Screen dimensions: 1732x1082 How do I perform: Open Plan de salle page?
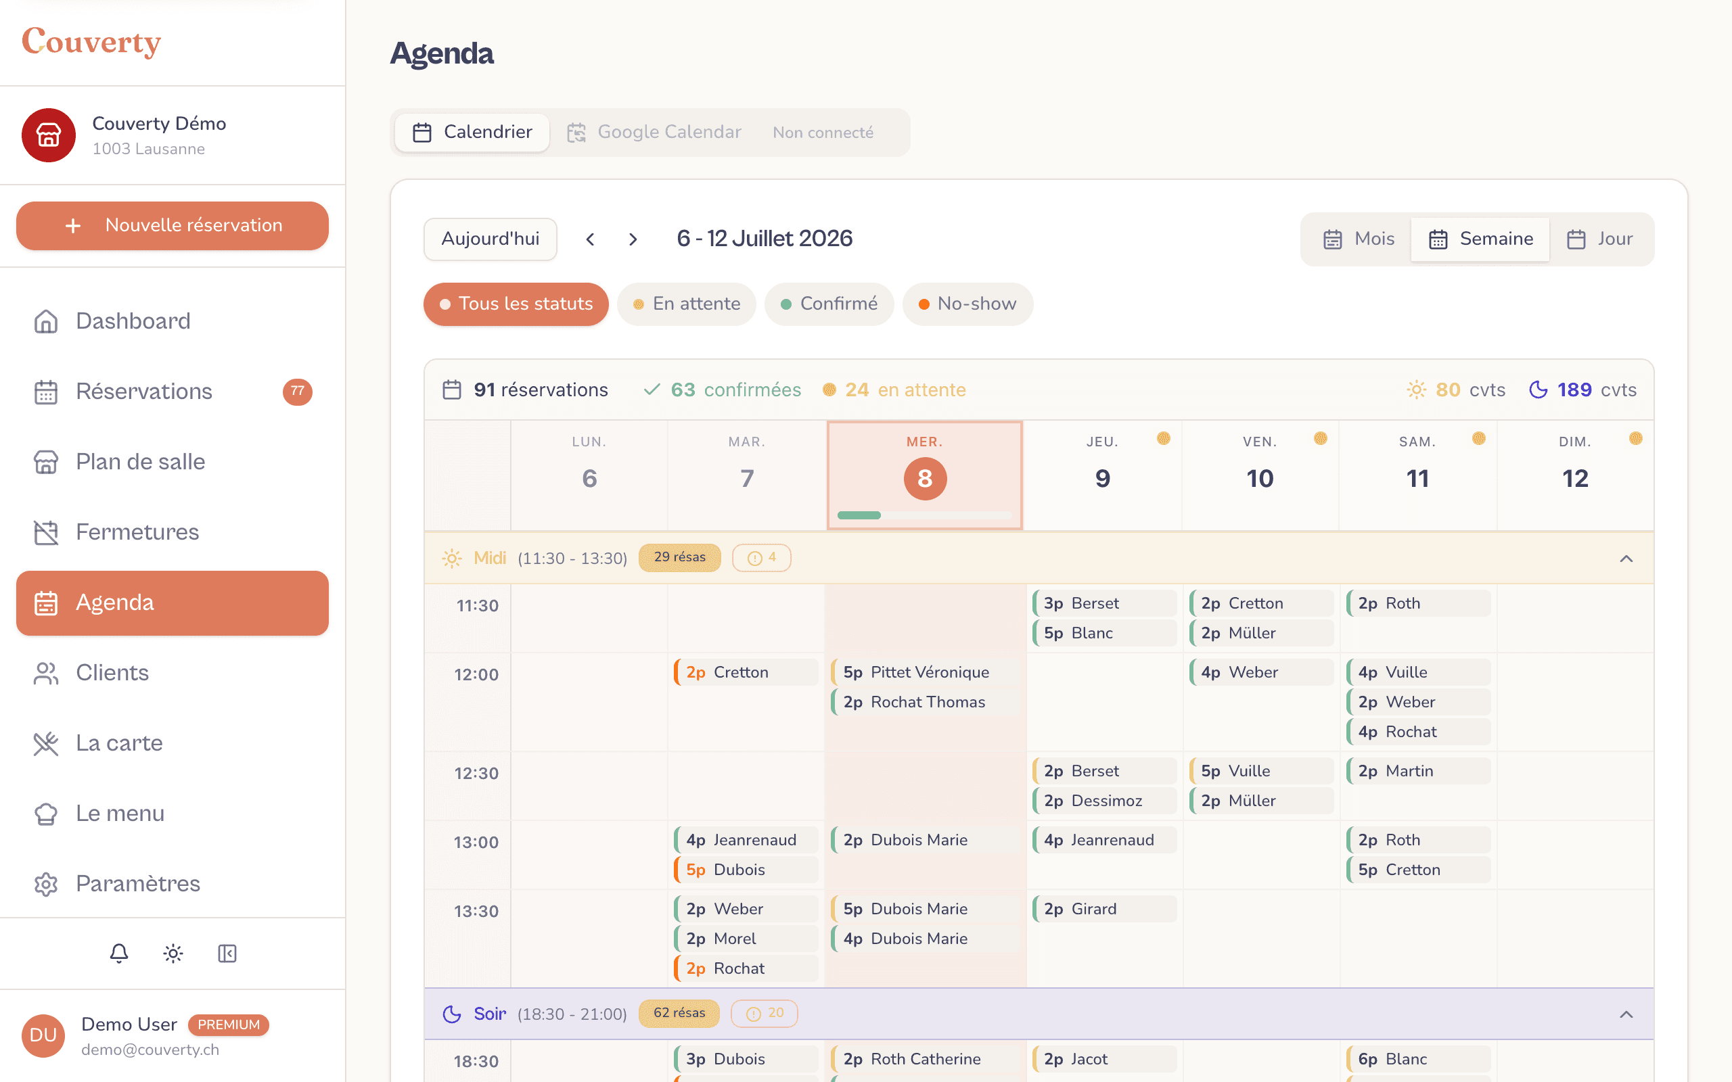tap(173, 462)
